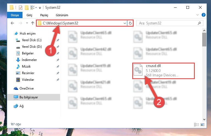Expand the address bar history dropdown
The width and height of the screenshot is (211, 136).
(x=125, y=23)
